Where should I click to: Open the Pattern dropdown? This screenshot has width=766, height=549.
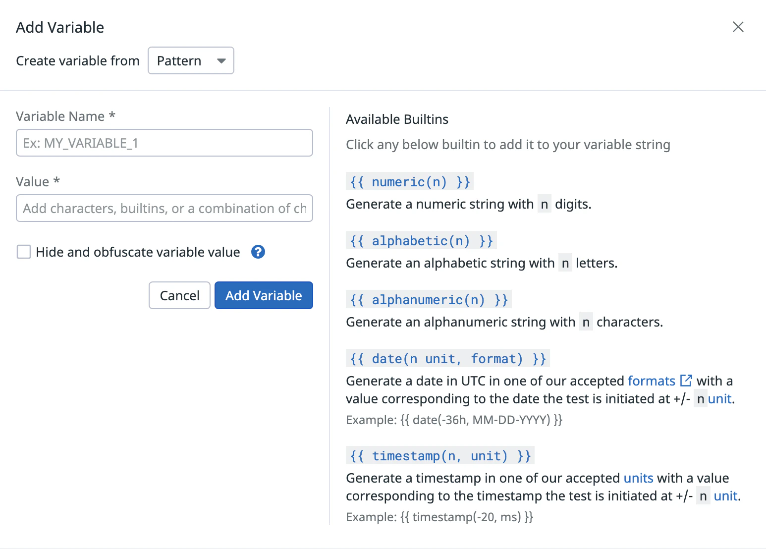tap(191, 60)
